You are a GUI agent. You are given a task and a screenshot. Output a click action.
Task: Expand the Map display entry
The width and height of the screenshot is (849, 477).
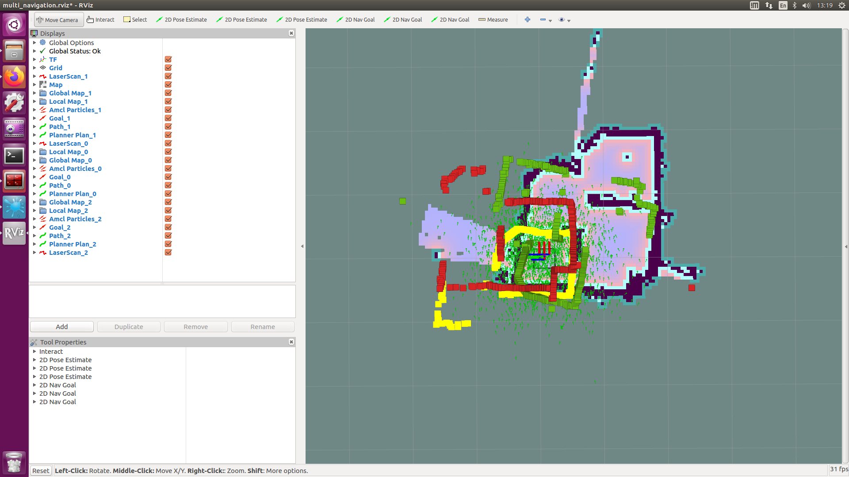(x=34, y=85)
